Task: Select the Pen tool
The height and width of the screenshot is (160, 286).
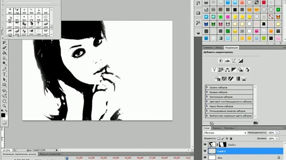Action: point(4,69)
